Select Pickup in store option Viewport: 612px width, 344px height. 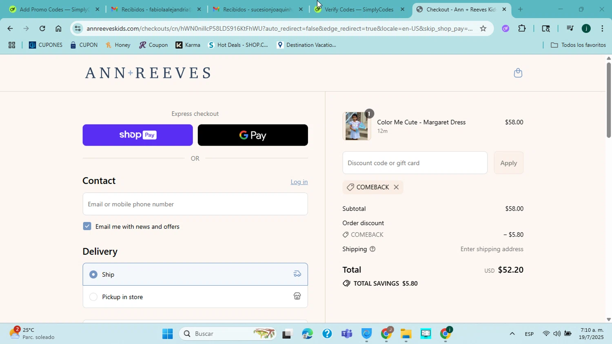195,297
